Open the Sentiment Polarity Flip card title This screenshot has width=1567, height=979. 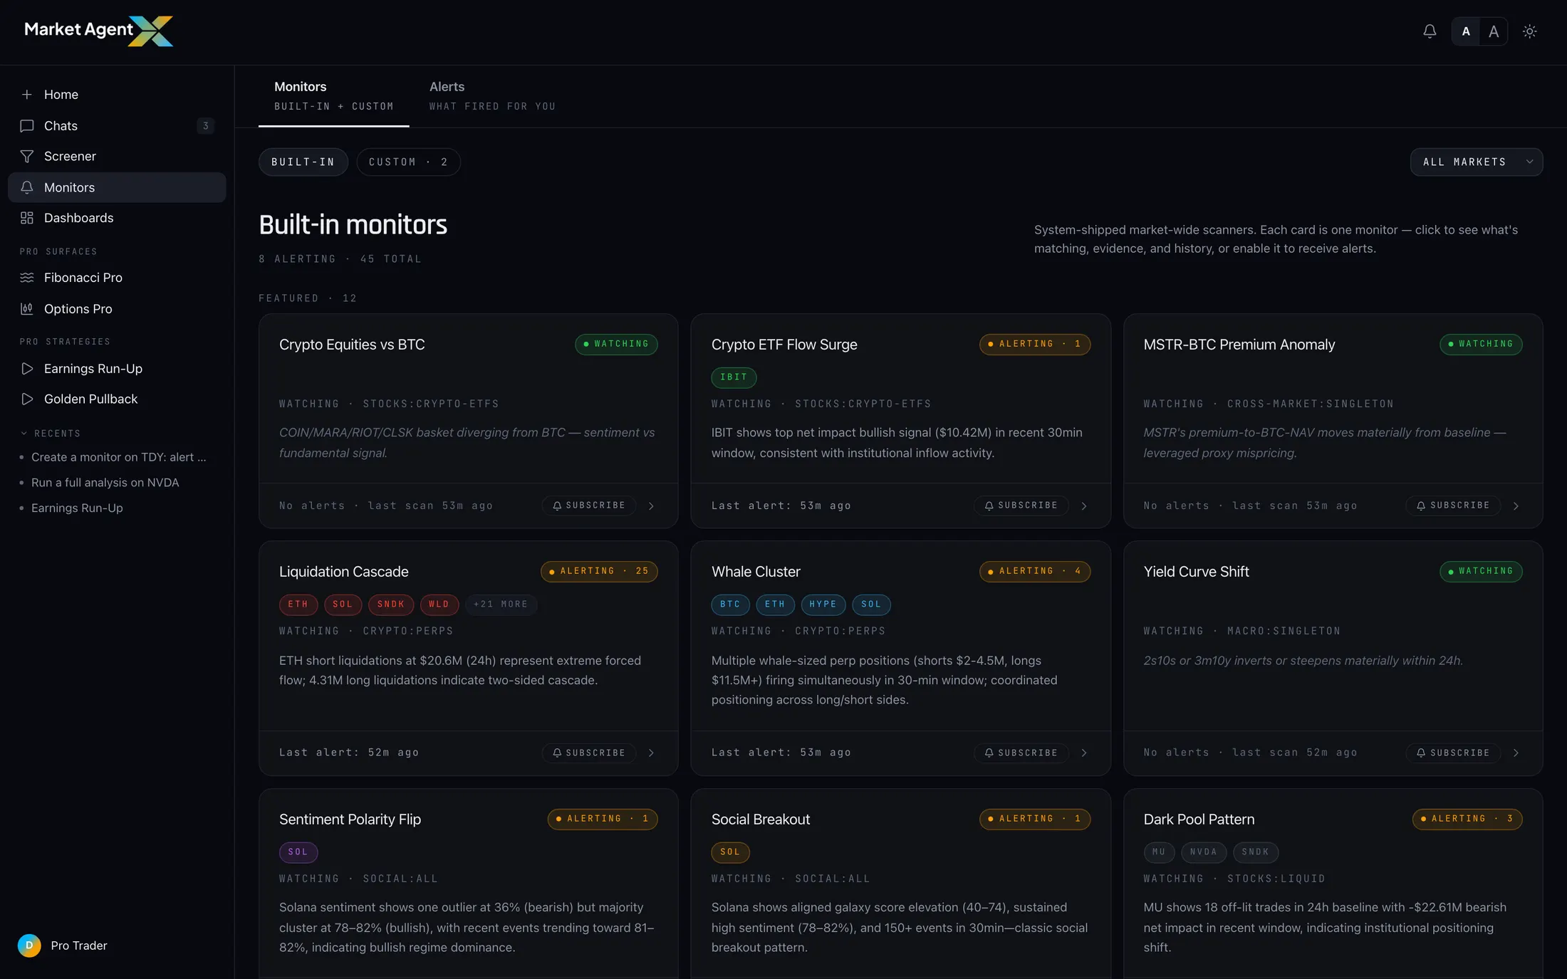click(x=350, y=820)
